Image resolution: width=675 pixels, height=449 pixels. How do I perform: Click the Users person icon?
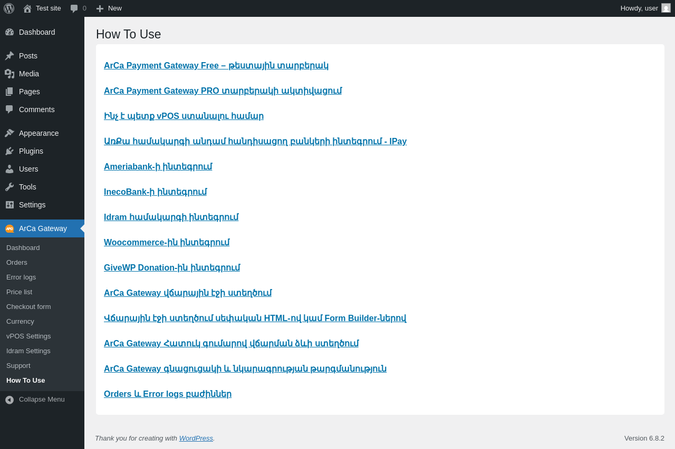(x=9, y=169)
